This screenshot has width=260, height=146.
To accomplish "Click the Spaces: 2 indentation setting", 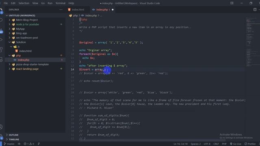I will coord(196,144).
